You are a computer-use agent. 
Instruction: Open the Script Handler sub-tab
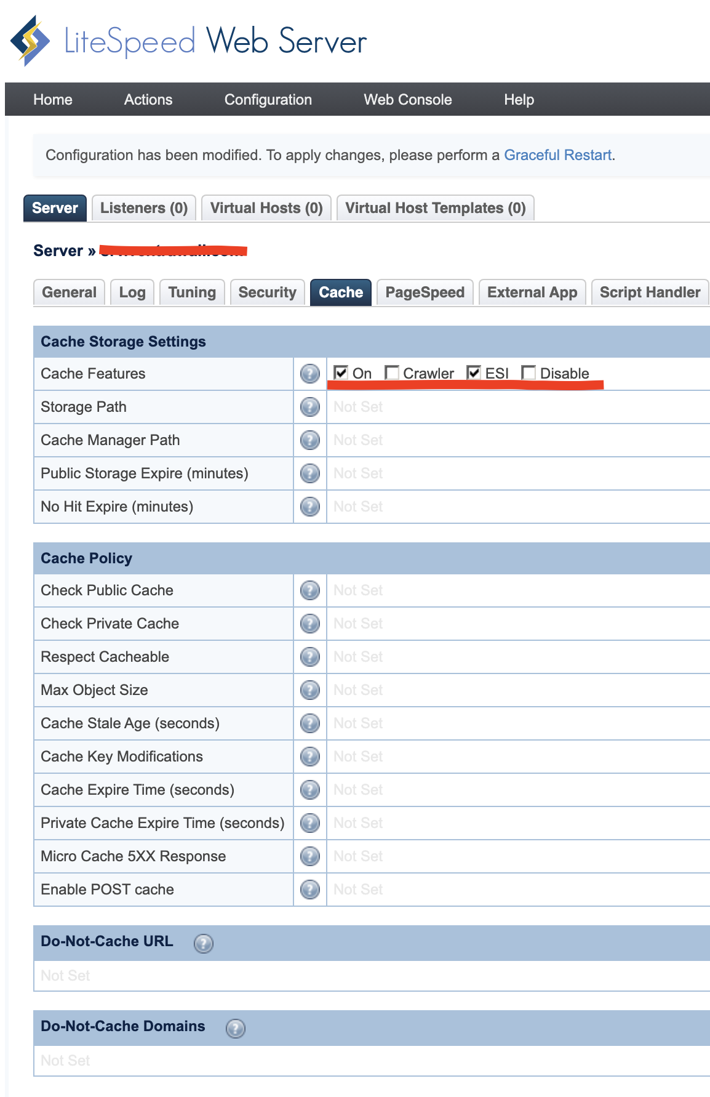point(650,292)
